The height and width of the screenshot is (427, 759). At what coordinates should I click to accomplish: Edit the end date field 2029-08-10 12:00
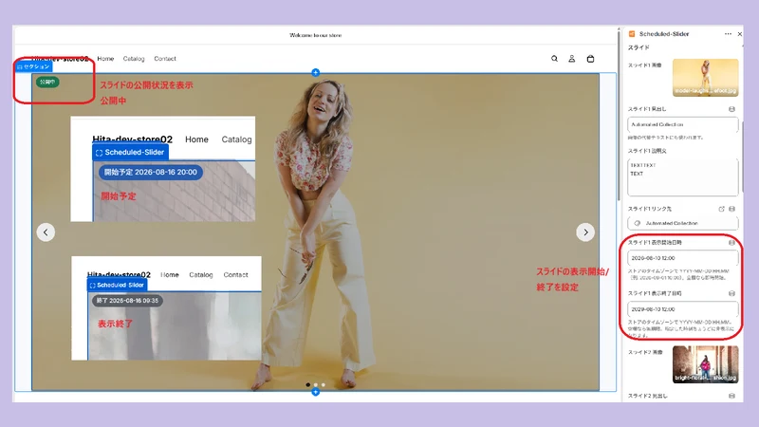click(682, 309)
